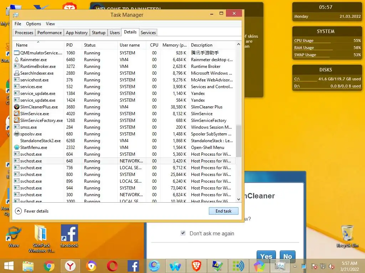The height and width of the screenshot is (273, 365).
Task: Select svchost.exe with PID 944
Action: click(x=124, y=188)
